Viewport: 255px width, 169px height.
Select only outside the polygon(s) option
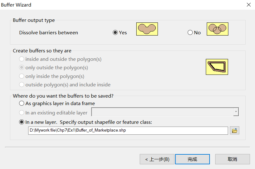pos(22,67)
